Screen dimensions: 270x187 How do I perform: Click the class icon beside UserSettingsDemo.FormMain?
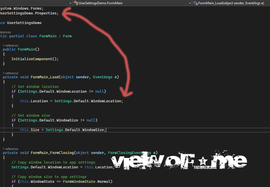pyautogui.click(x=76, y=3)
